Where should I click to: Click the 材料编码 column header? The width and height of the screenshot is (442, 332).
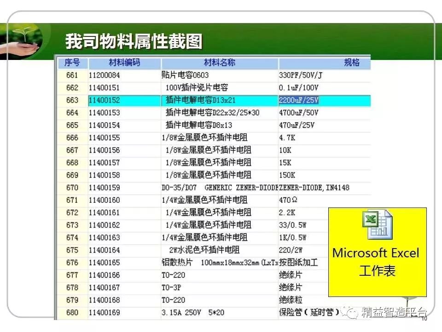coord(124,63)
